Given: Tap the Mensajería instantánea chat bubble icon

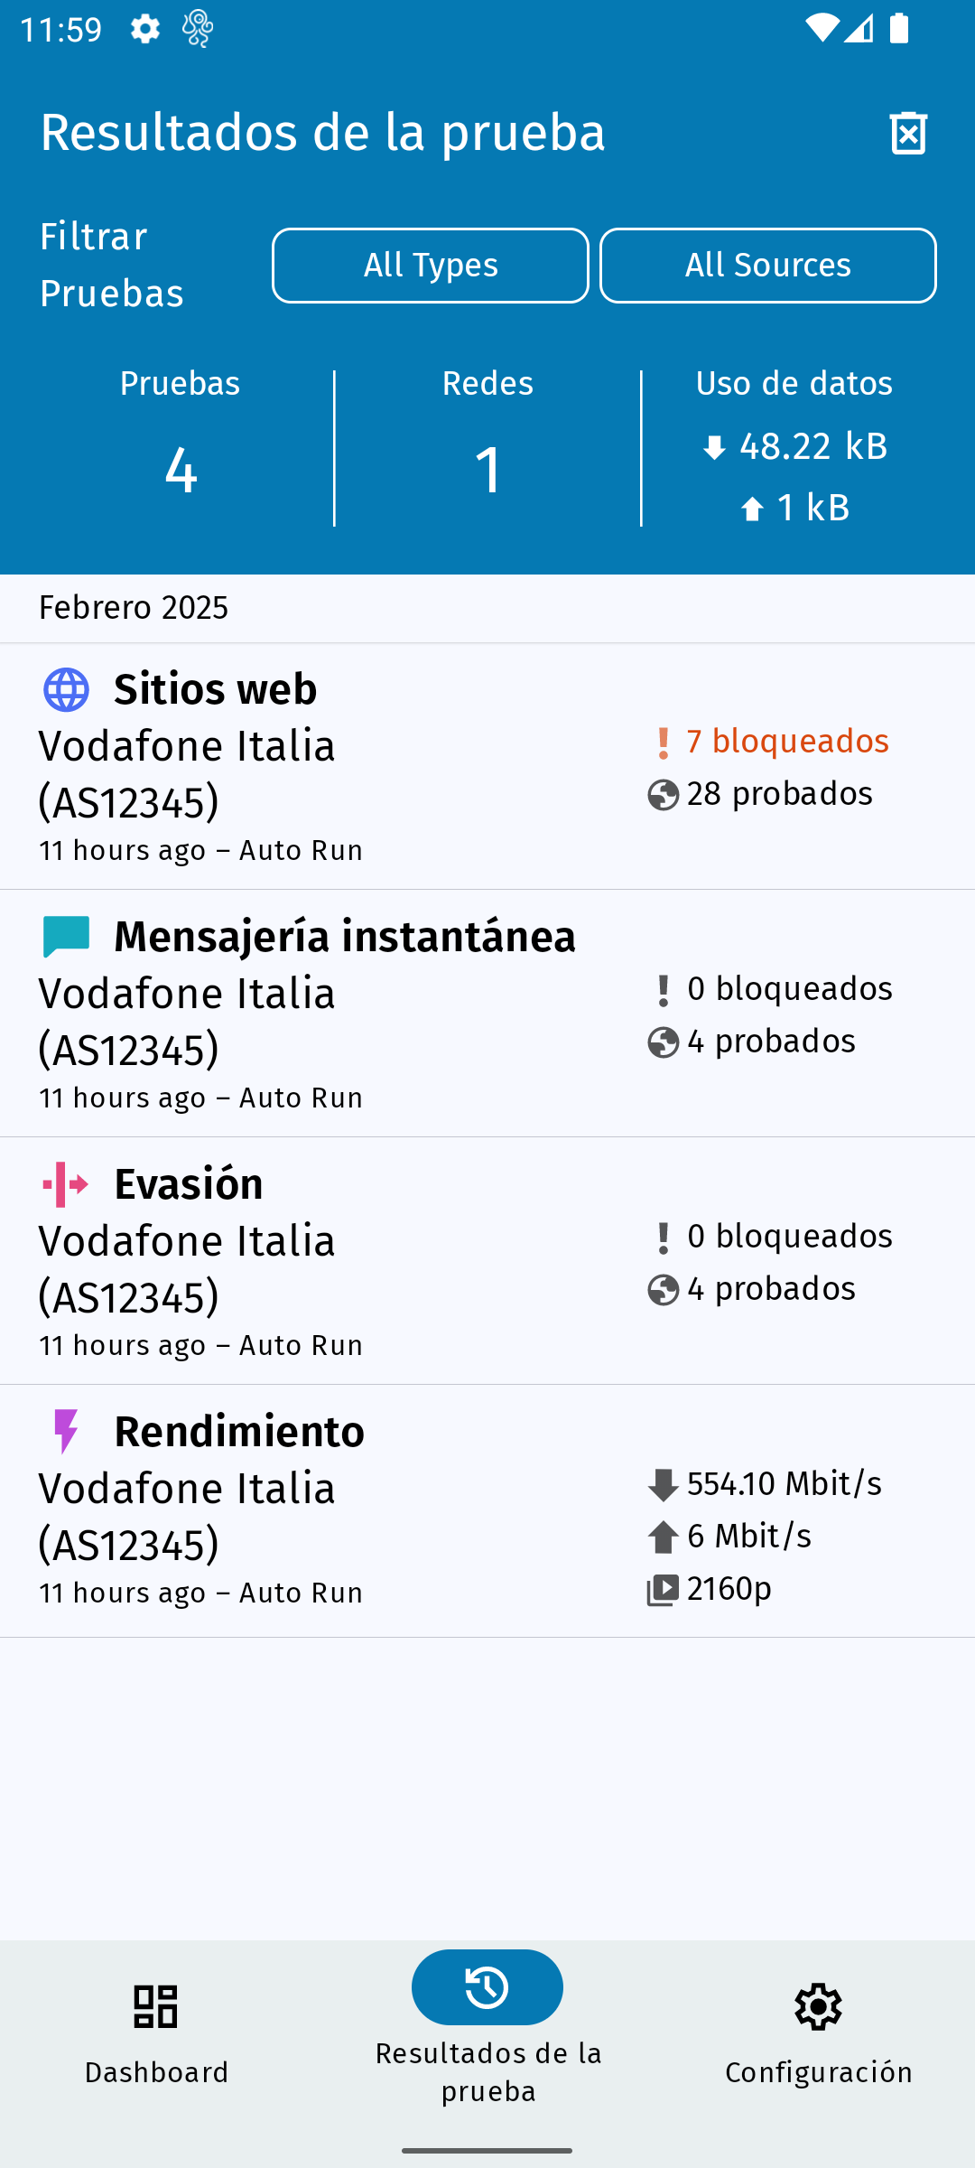Looking at the screenshot, I should pyautogui.click(x=66, y=937).
